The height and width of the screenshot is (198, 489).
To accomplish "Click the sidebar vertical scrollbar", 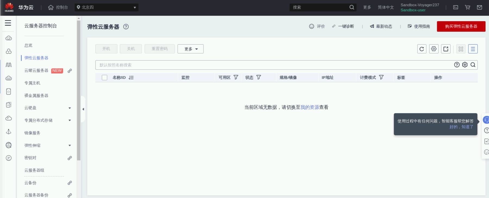I will pos(79,90).
